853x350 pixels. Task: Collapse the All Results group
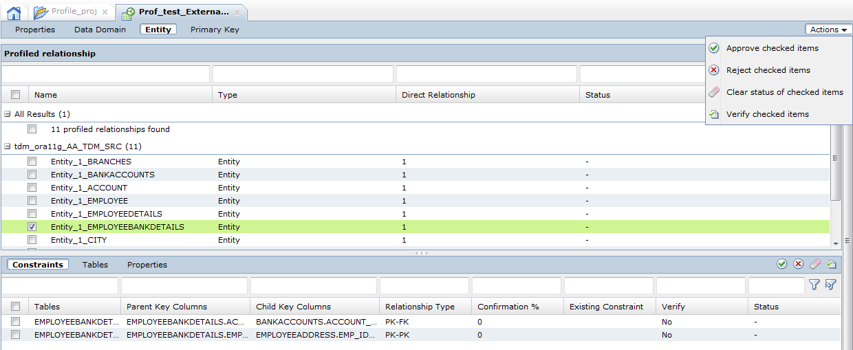pyautogui.click(x=8, y=114)
